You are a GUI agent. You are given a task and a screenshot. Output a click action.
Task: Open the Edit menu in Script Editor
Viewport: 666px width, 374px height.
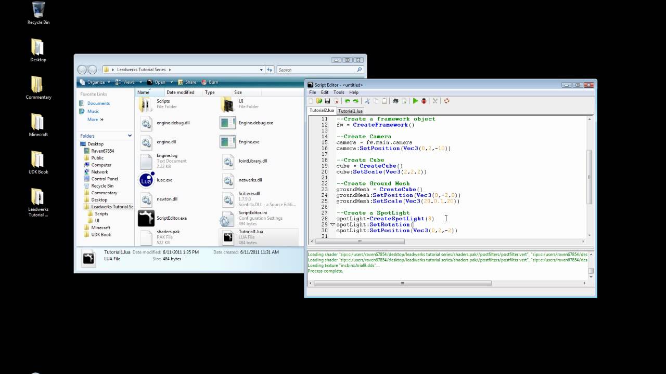pyautogui.click(x=325, y=92)
